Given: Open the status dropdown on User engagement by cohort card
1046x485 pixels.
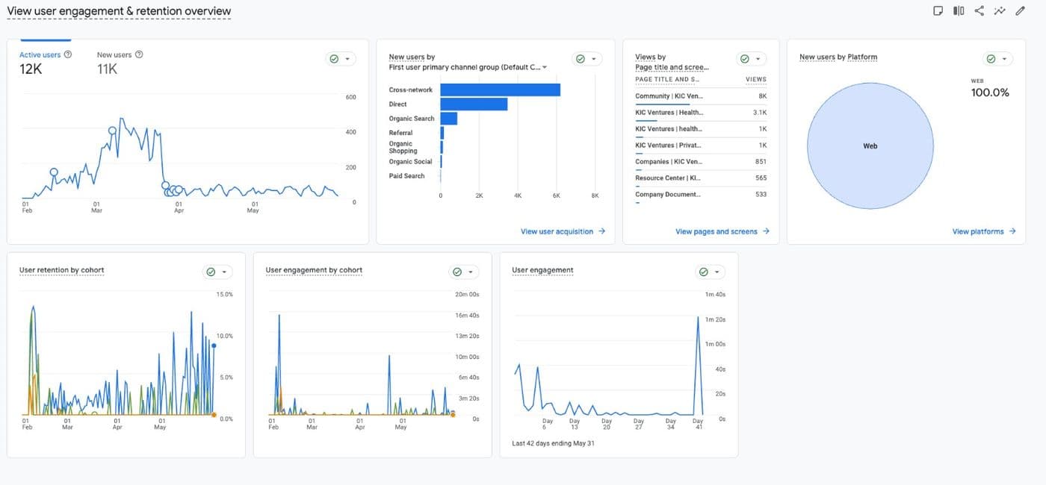Looking at the screenshot, I should tap(464, 272).
